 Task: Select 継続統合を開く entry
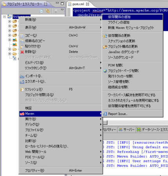[132, 87]
